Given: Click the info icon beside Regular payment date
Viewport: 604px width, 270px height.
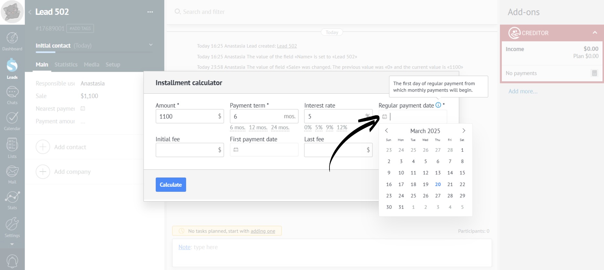Looking at the screenshot, I should [x=438, y=105].
